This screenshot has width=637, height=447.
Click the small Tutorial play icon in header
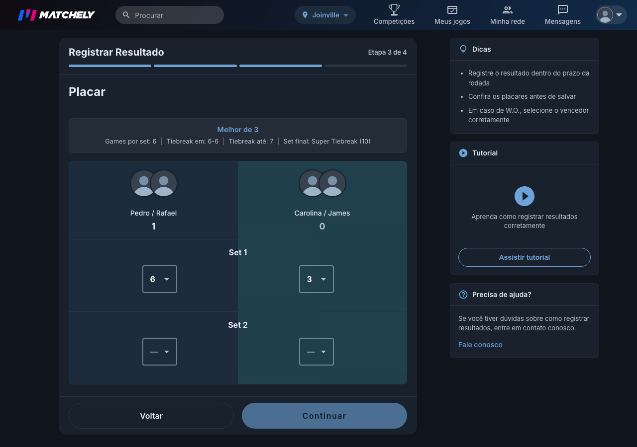click(x=463, y=153)
